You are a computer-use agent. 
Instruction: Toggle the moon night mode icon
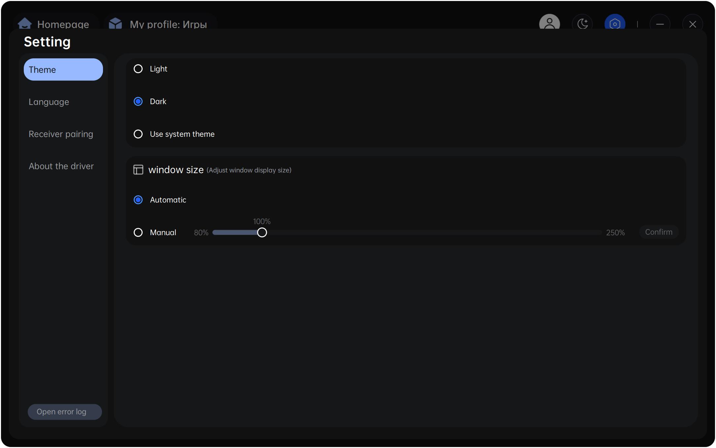582,24
